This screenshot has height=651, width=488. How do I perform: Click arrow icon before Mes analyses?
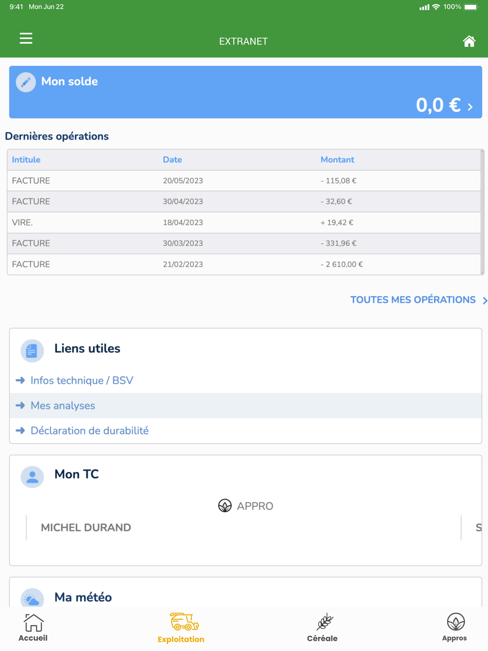click(20, 406)
